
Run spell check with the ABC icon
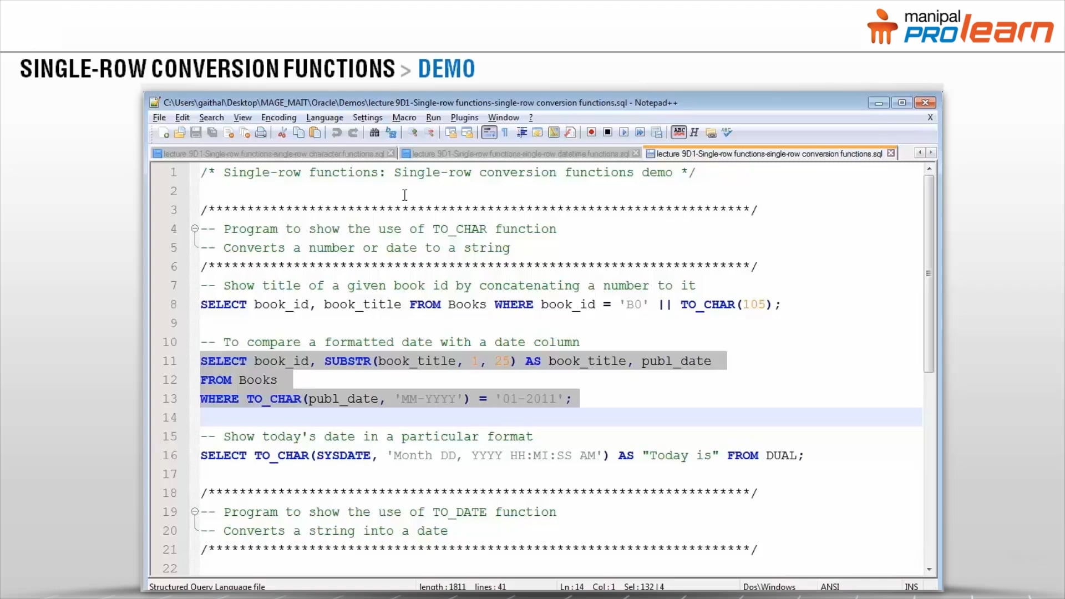(x=678, y=133)
